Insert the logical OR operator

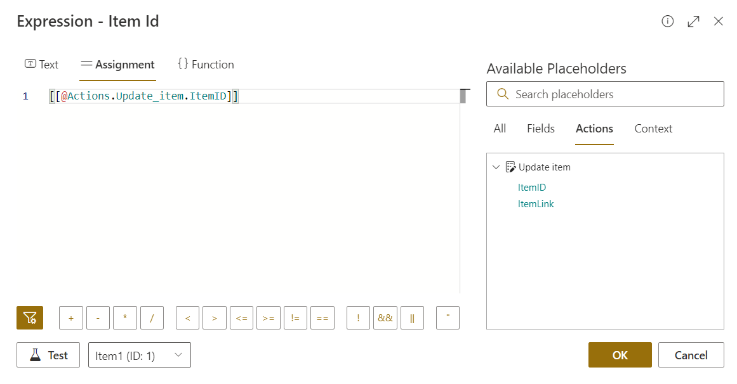pos(412,318)
